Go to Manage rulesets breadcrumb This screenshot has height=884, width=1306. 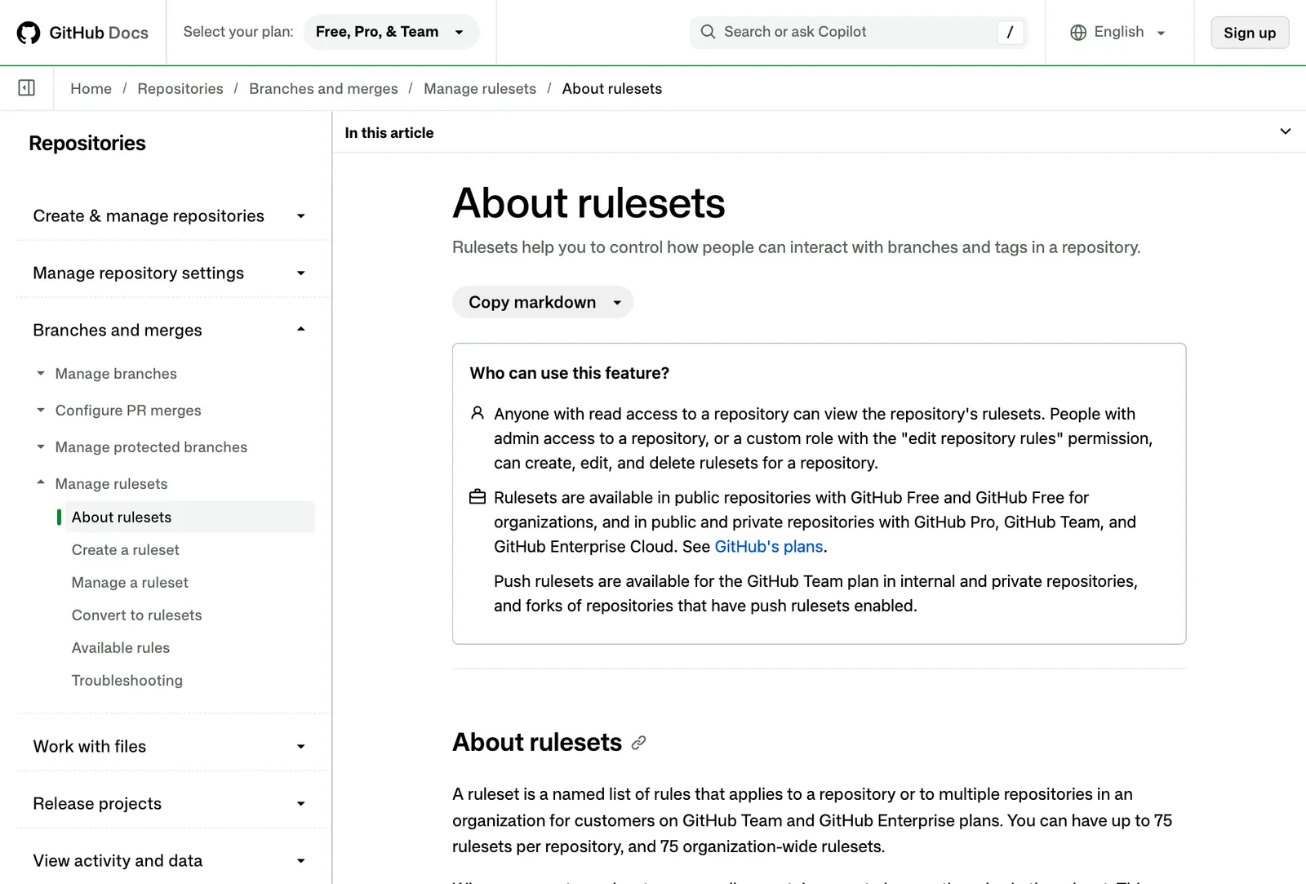coord(480,88)
